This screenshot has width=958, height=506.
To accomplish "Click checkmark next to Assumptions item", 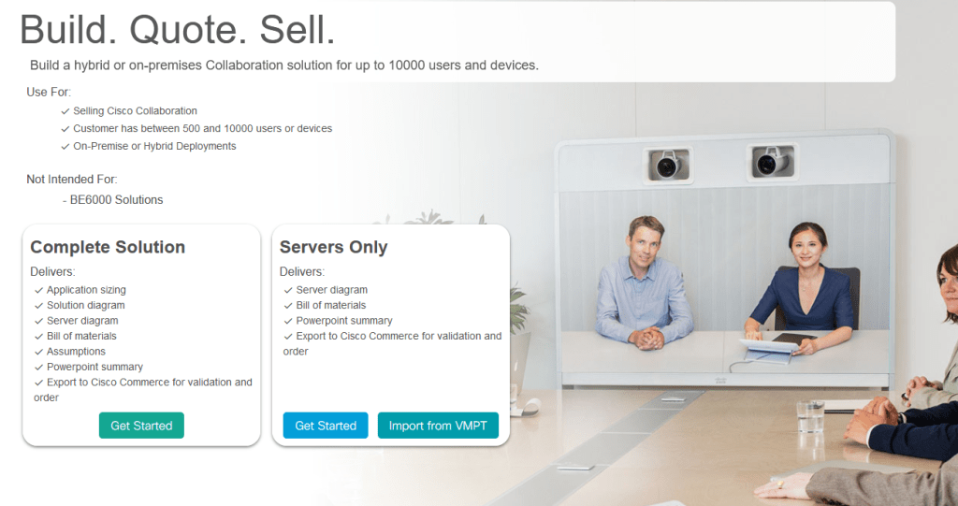I will 38,352.
